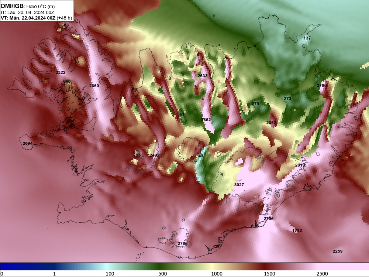Click the map value 279
369x277 pixels.
tap(255, 104)
